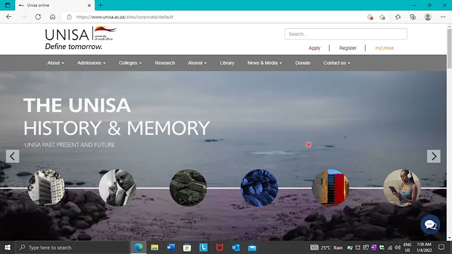Open the ENG US language indicator

pyautogui.click(x=407, y=247)
